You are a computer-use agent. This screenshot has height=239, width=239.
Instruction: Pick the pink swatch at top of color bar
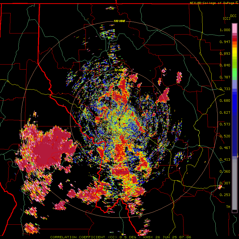click(x=234, y=28)
